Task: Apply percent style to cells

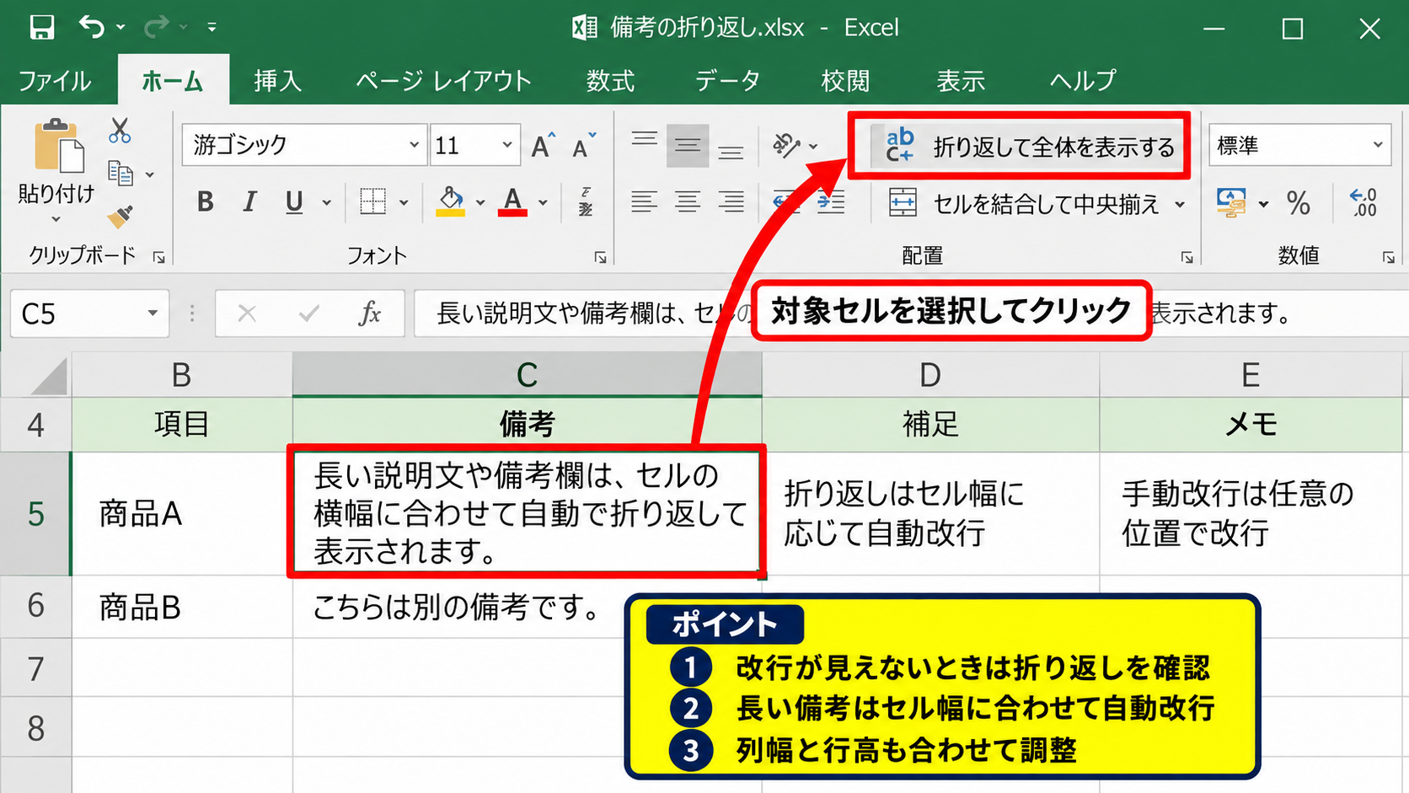Action: 1299,202
